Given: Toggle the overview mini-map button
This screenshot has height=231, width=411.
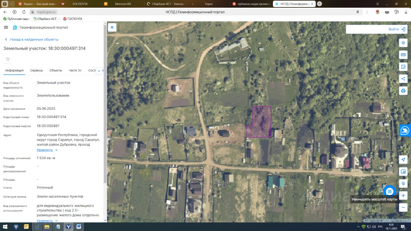Looking at the screenshot, I should tap(403, 172).
